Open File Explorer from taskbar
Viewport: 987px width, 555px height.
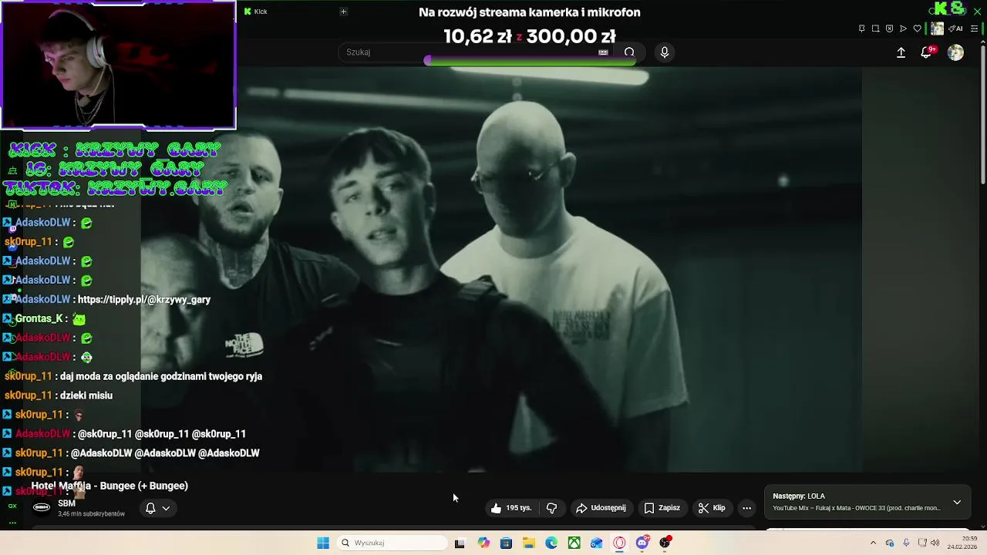[529, 543]
